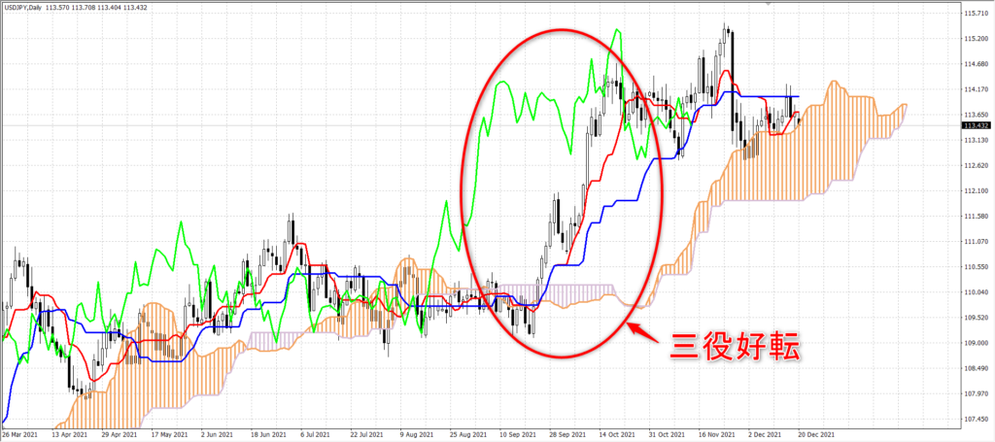Click the current price tag 113.432
The width and height of the screenshot is (995, 442).
coord(978,125)
